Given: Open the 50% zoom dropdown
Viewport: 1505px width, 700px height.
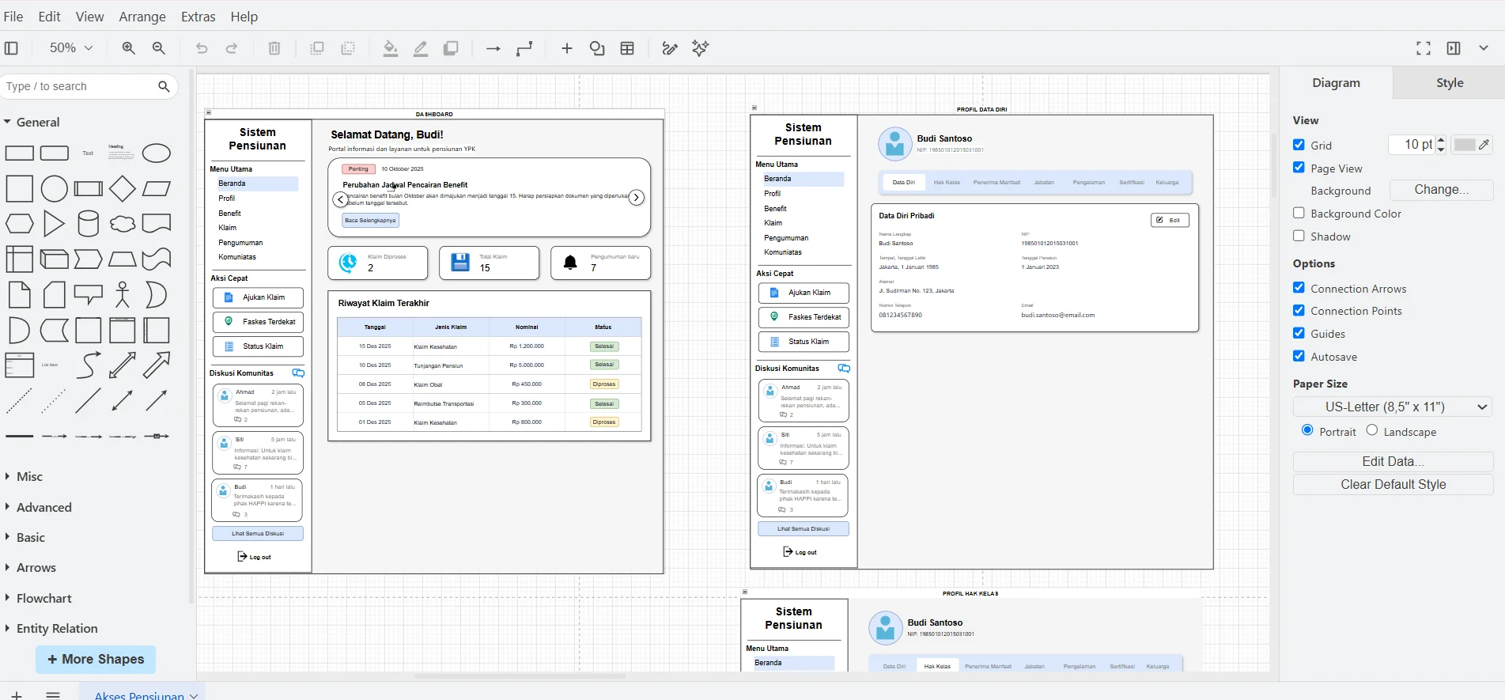Looking at the screenshot, I should [x=71, y=48].
